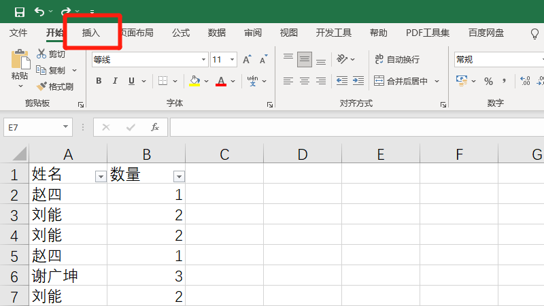Toggle 自动换行 wrap text
544x306 pixels.
[x=397, y=59]
